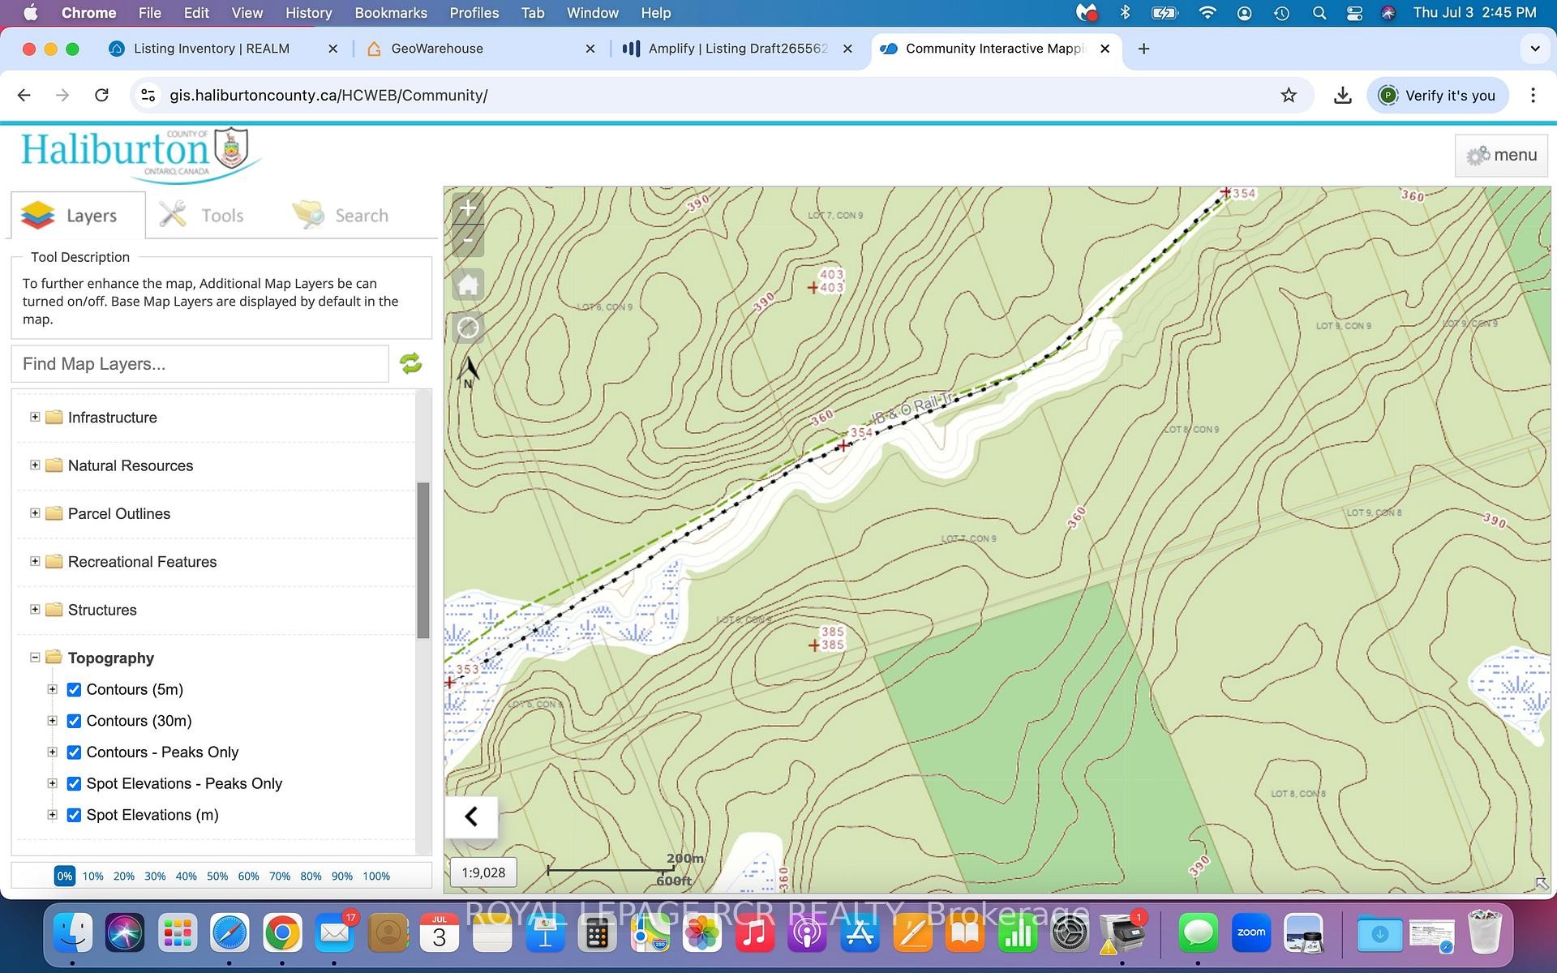This screenshot has width=1557, height=973.
Task: Expand the Infrastructure folder
Action: (35, 417)
